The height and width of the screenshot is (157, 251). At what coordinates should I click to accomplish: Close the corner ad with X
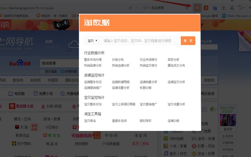(x=241, y=49)
